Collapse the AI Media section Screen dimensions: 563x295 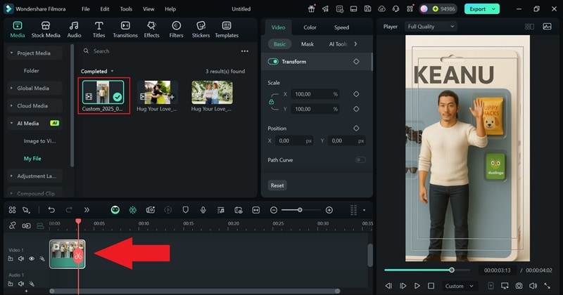point(11,124)
